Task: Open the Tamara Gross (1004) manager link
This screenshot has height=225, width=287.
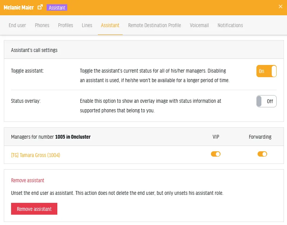Action: tap(36, 155)
